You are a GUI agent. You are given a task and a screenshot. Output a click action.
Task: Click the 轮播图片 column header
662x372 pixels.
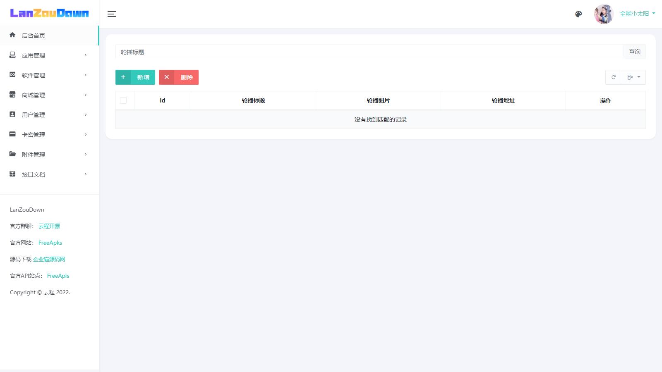click(378, 100)
